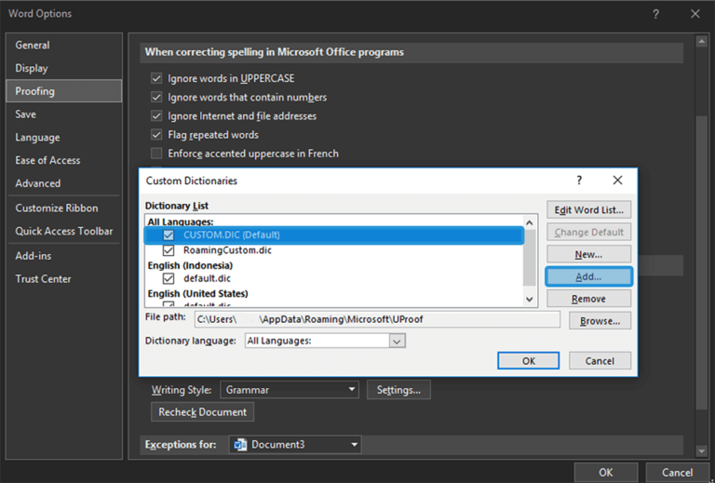The height and width of the screenshot is (483, 715).
Task: Uncheck default.dic under English (Indonesia)
Action: click(x=169, y=278)
